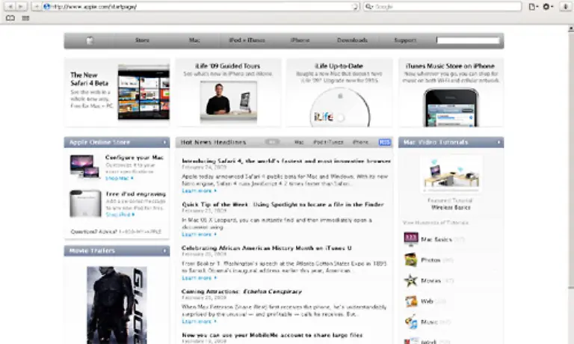This screenshot has width=574, height=344.
Task: Add bookmark with the plus button
Action: tap(36, 6)
